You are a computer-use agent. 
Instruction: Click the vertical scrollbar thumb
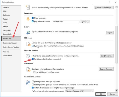(x=116, y=44)
